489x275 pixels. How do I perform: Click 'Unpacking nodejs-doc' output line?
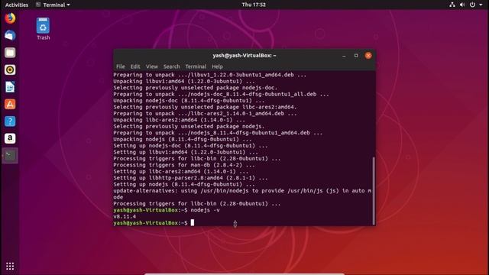(x=189, y=100)
